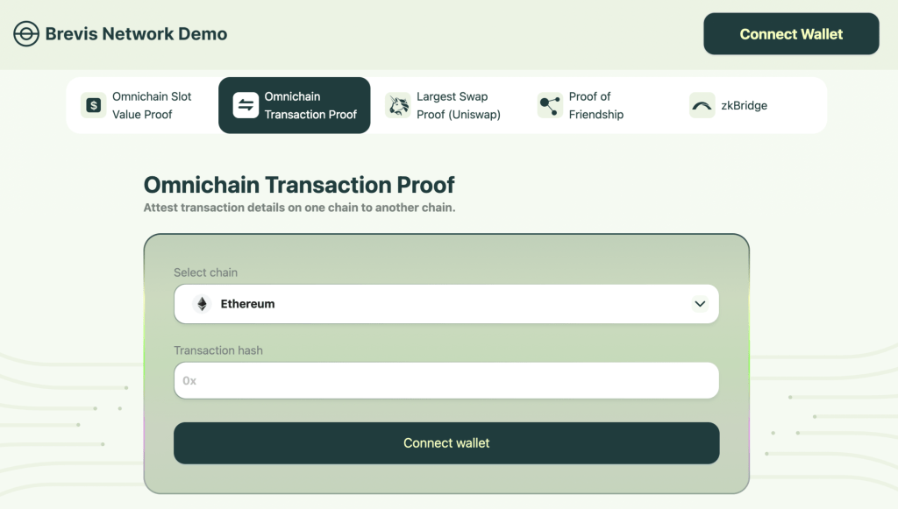Click the Brevis Network Demo title
The height and width of the screenshot is (509, 898).
136,34
